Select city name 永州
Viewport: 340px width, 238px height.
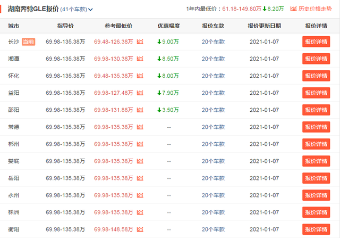tap(14, 195)
